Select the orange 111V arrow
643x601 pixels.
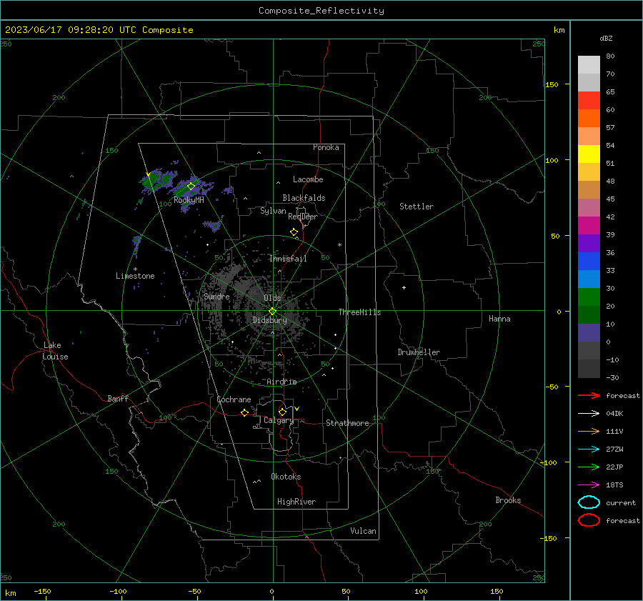click(589, 431)
